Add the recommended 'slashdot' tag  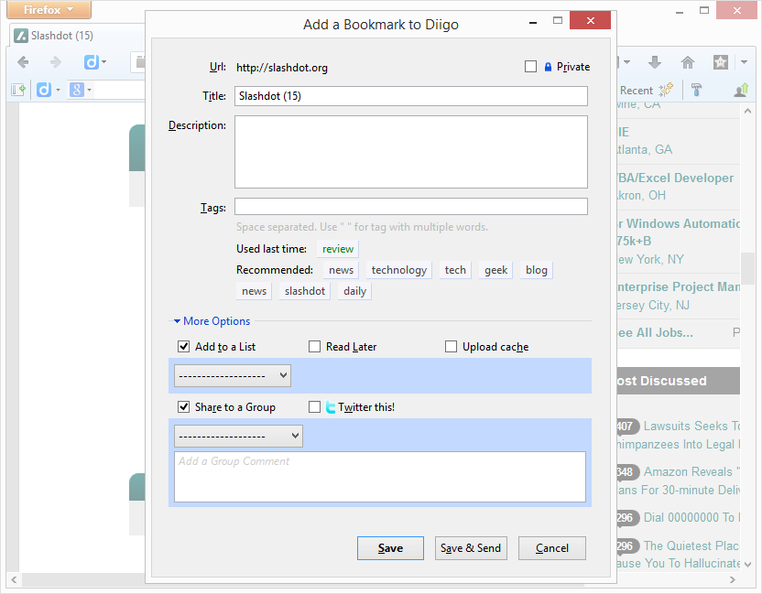[x=305, y=291]
